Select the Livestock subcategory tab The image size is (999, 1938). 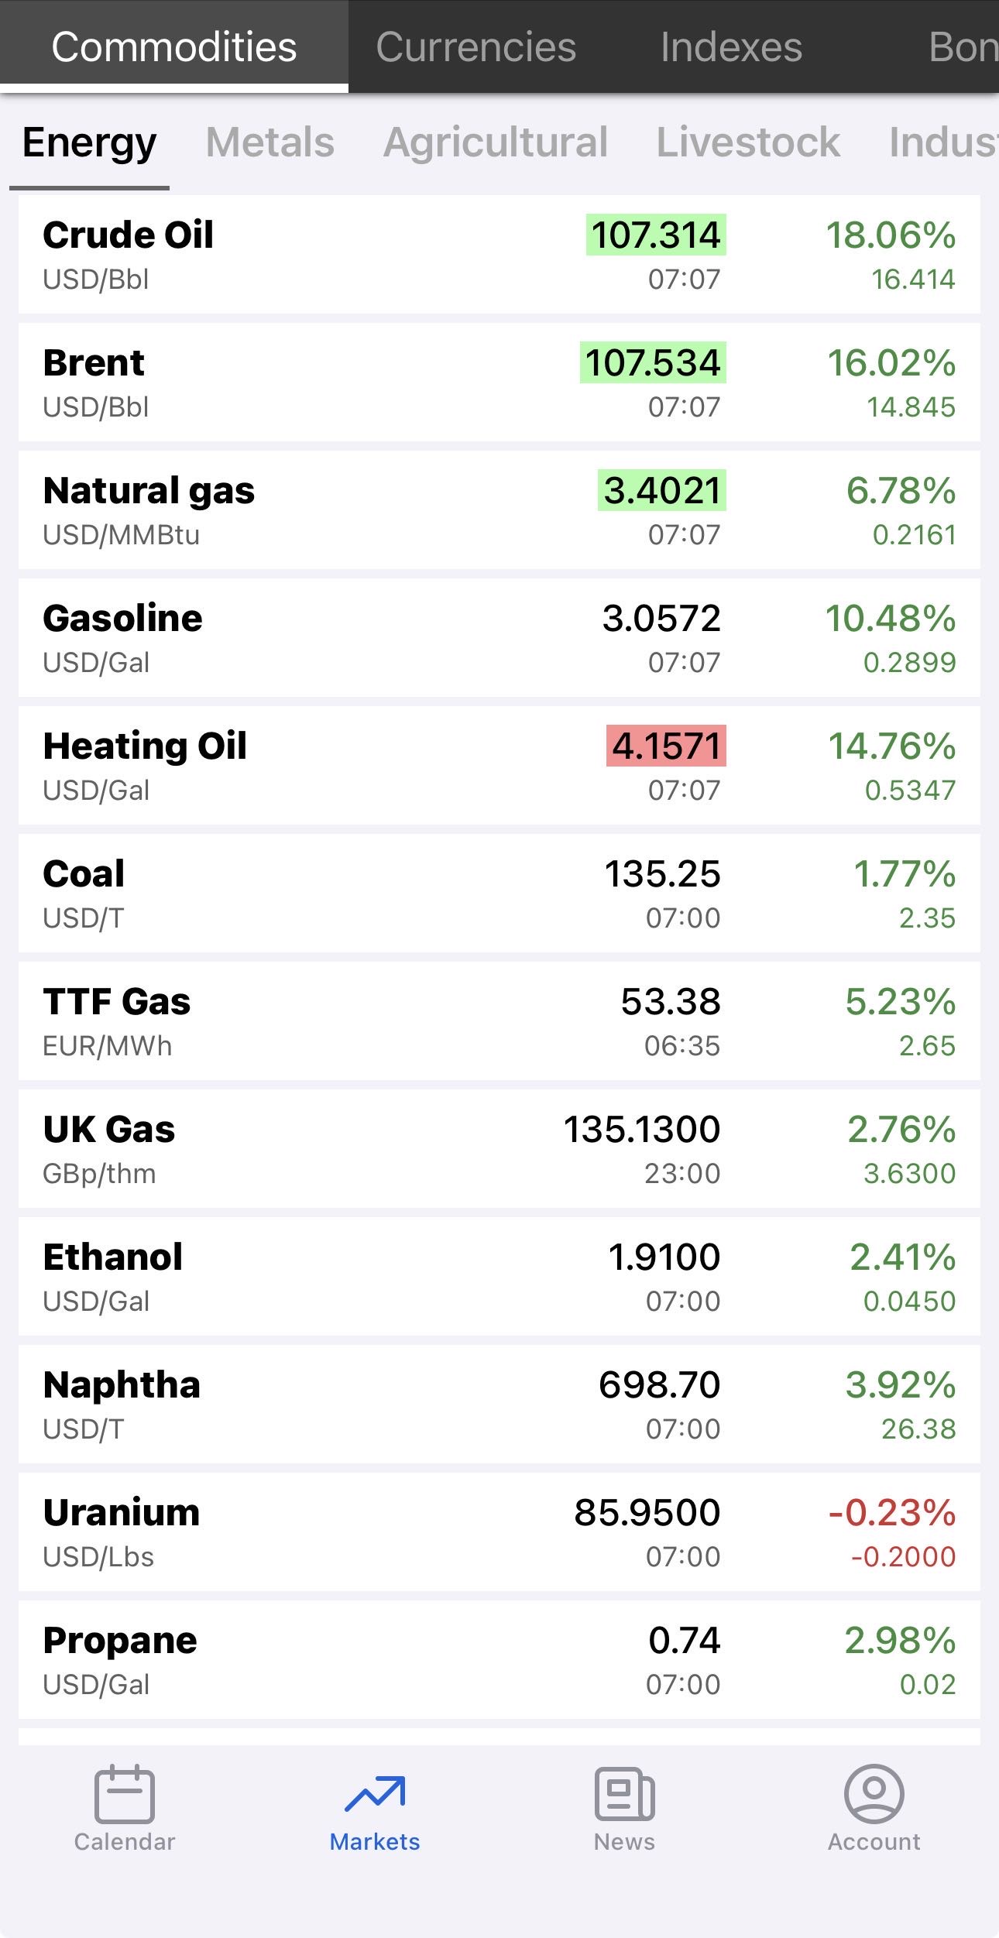tap(748, 142)
